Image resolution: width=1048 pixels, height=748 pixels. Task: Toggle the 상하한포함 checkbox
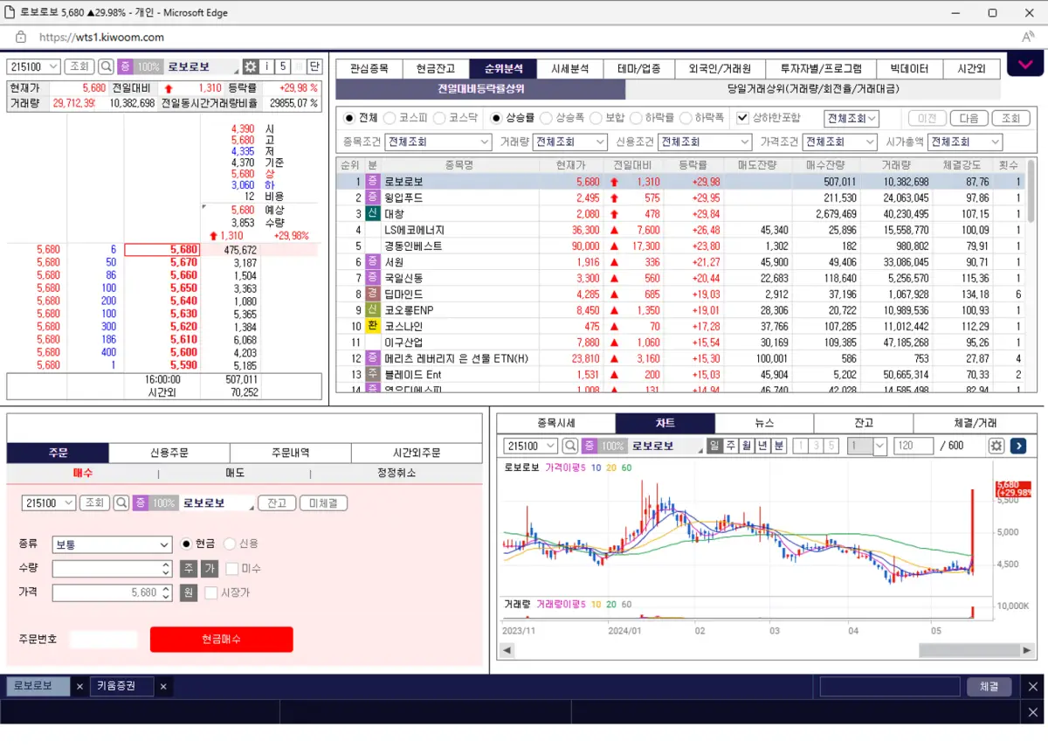742,118
